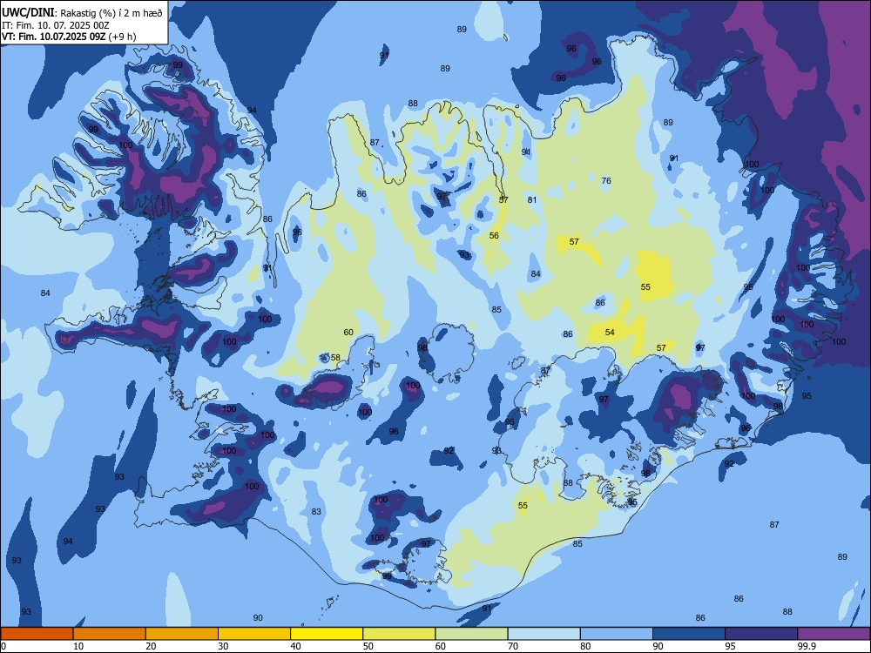Click the 54 humidity value on the map
Viewport: 871px width, 653px height.
(610, 332)
